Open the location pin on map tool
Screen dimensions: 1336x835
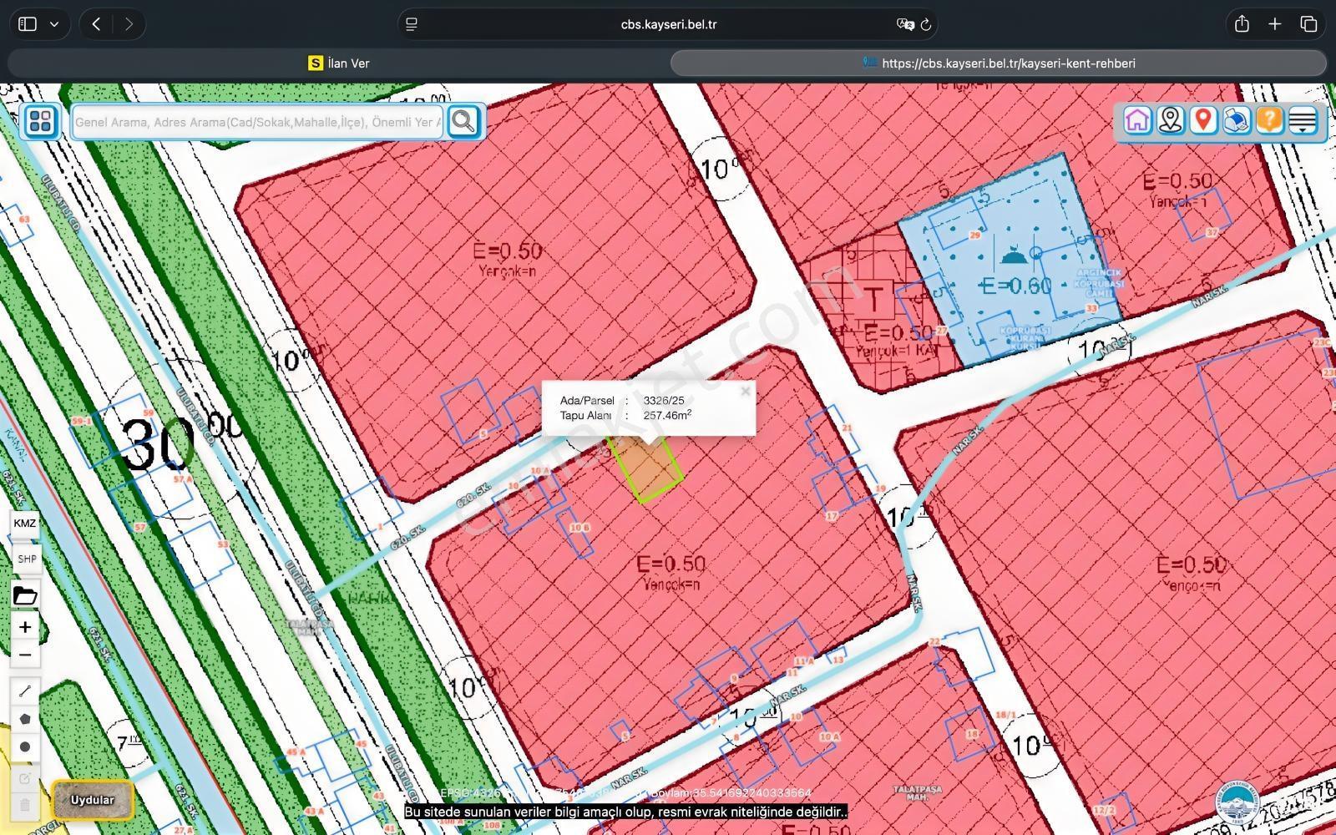(x=1171, y=120)
